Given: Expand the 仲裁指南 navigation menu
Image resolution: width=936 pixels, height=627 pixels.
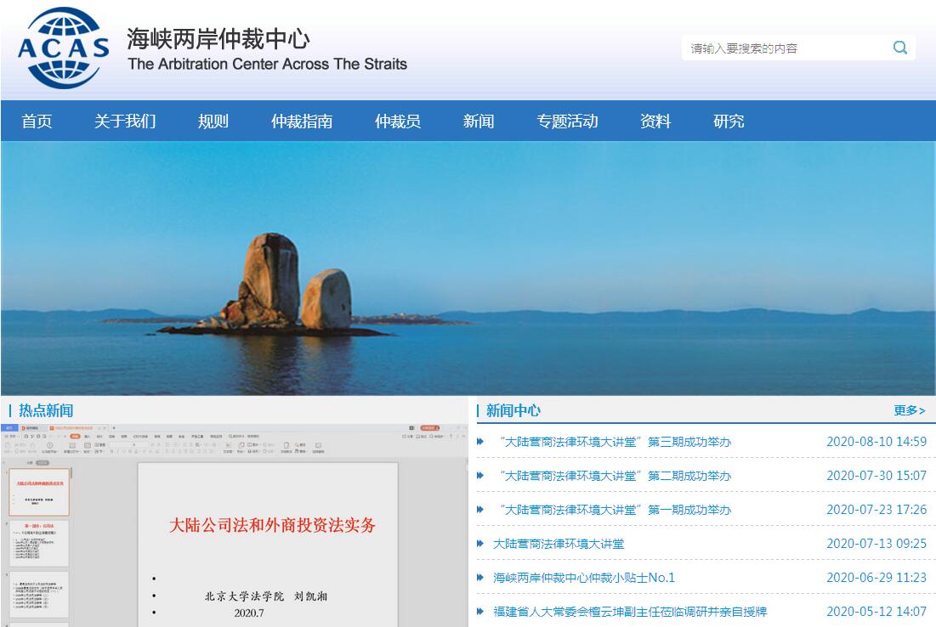Looking at the screenshot, I should point(302,121).
